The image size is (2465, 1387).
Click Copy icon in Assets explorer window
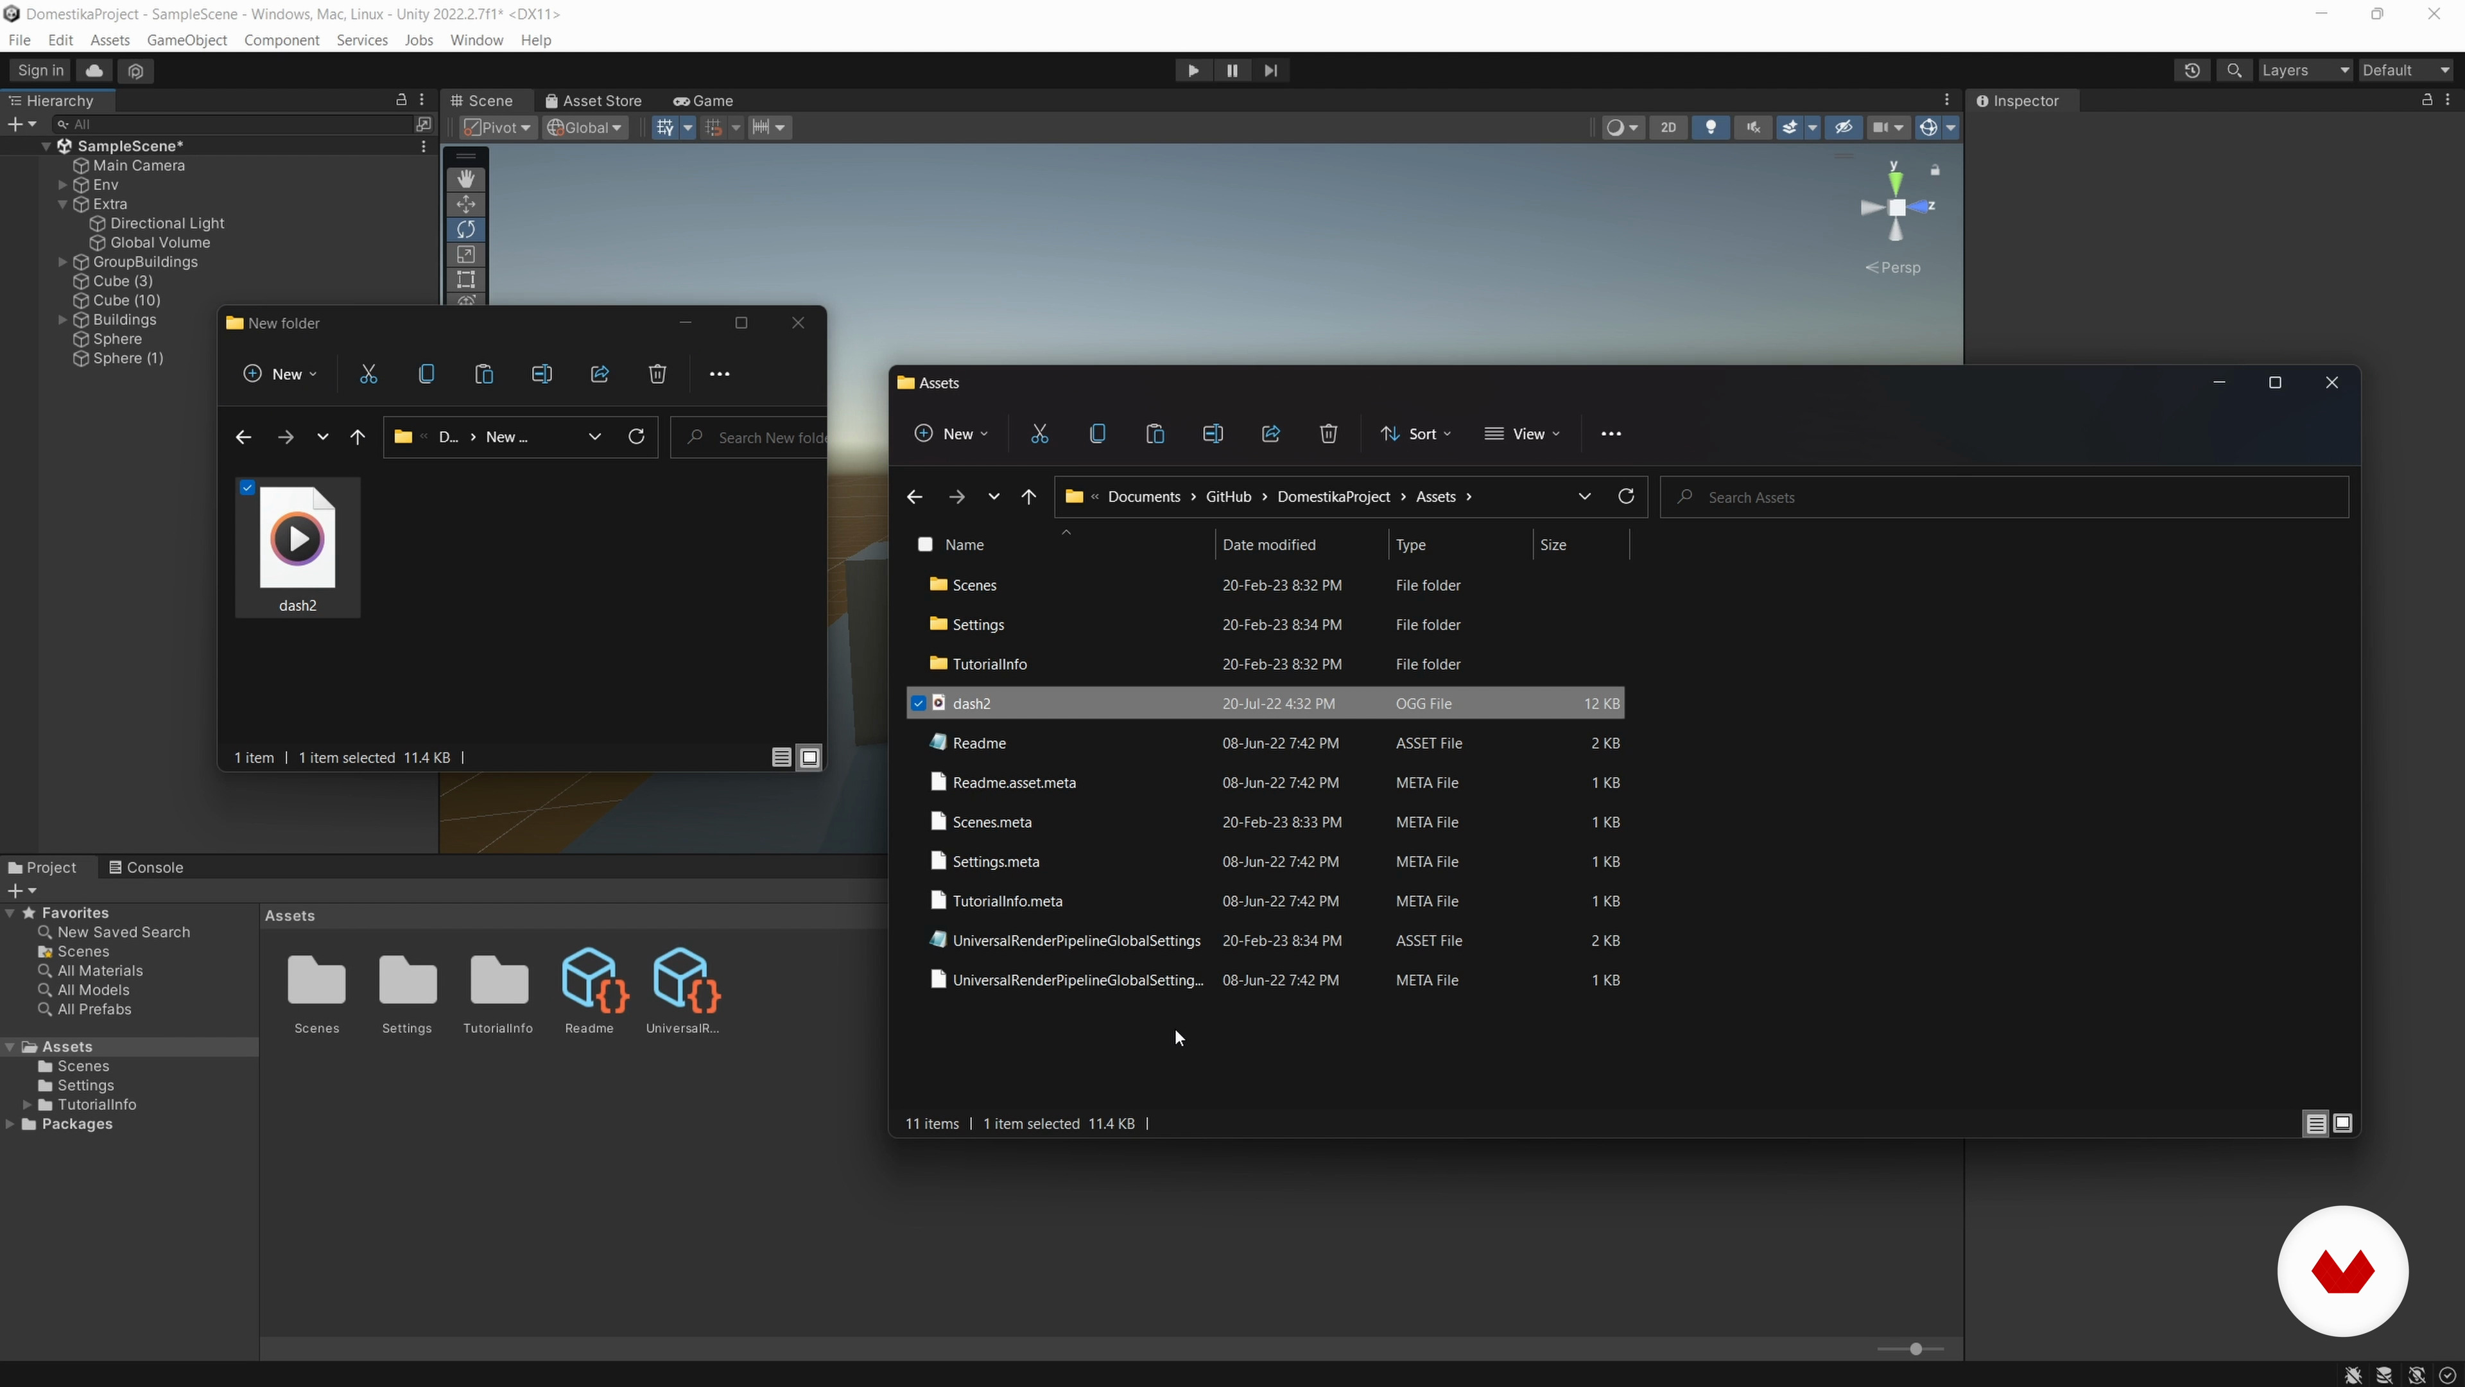(x=1098, y=435)
